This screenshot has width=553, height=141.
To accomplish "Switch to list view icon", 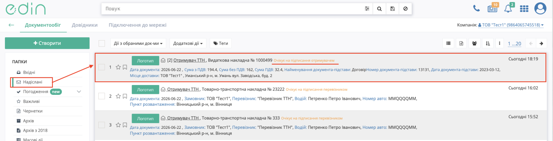I will 448,43.
